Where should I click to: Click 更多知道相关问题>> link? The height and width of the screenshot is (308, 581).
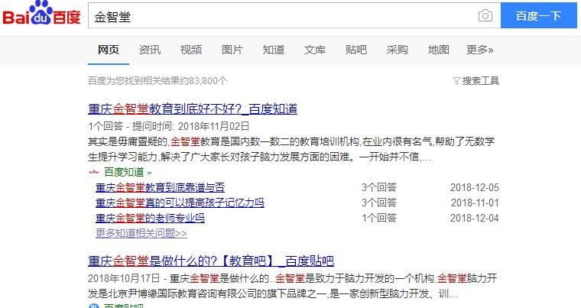click(141, 233)
